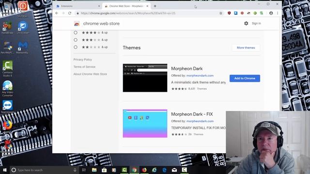Switch to Chrome Web Store Morpheon tab
Viewport: 310px width, 174px height.
(x=126, y=6)
